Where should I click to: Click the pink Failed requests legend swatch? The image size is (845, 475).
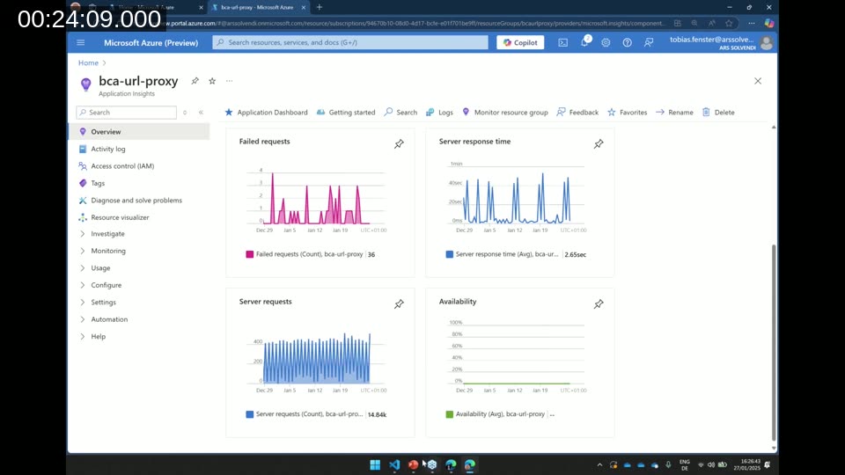[249, 254]
